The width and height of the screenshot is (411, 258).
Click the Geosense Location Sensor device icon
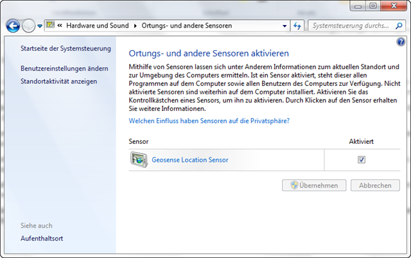coord(138,160)
